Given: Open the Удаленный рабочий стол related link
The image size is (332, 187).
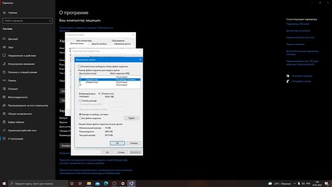Looking at the screenshot, I should tap(300, 37).
